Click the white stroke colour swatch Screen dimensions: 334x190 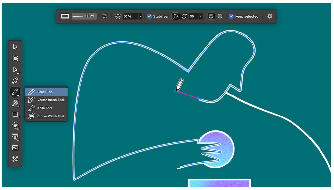[65, 16]
